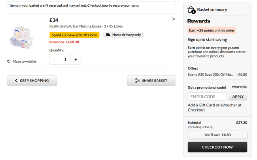Decrease quantity with the minus button
The height and width of the screenshot is (160, 257).
55,60
